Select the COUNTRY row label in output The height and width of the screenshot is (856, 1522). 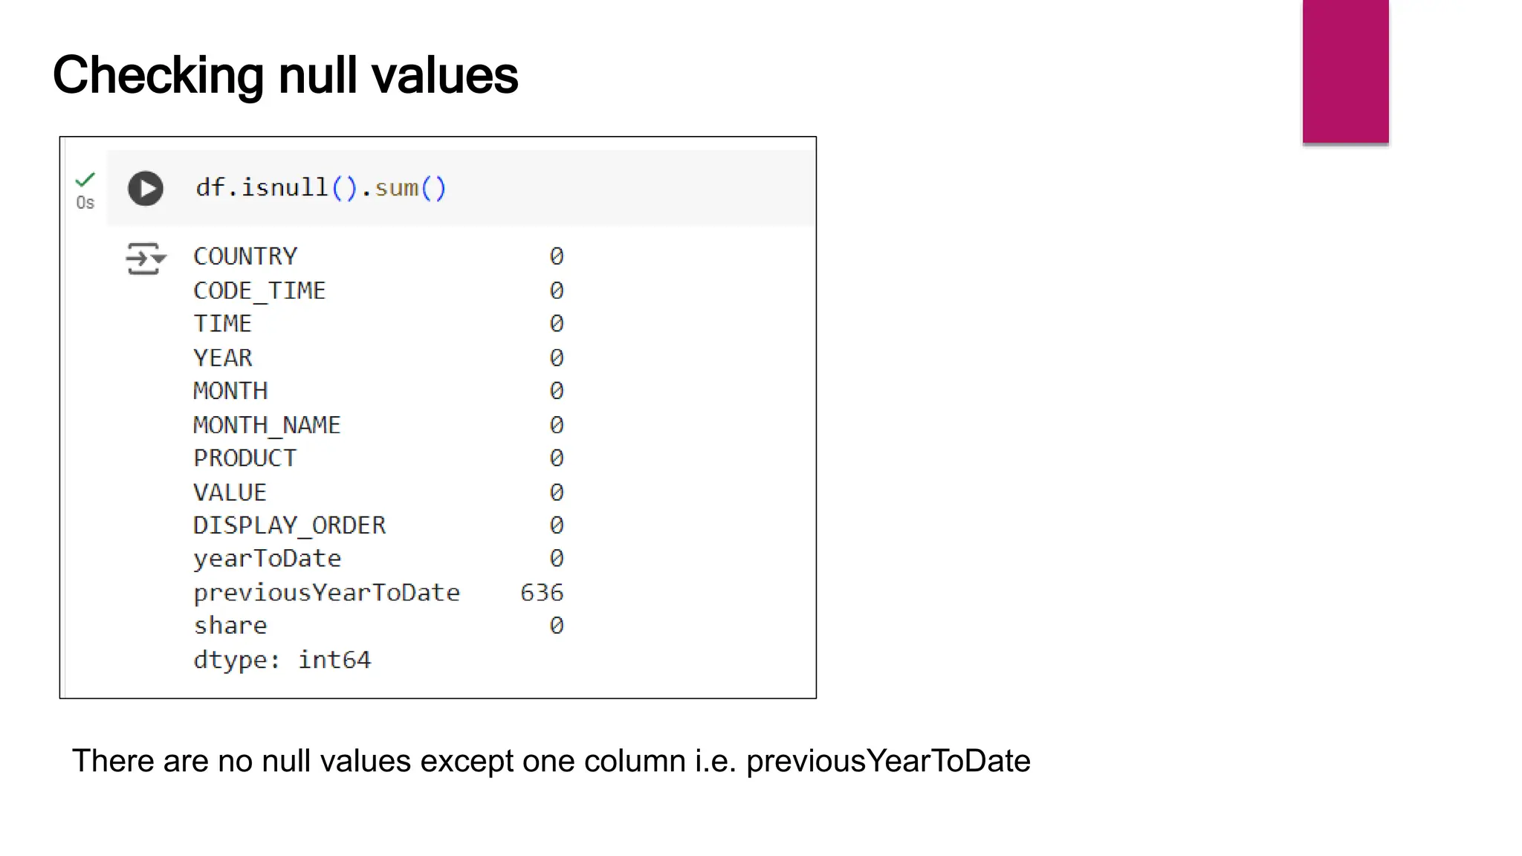pyautogui.click(x=245, y=256)
